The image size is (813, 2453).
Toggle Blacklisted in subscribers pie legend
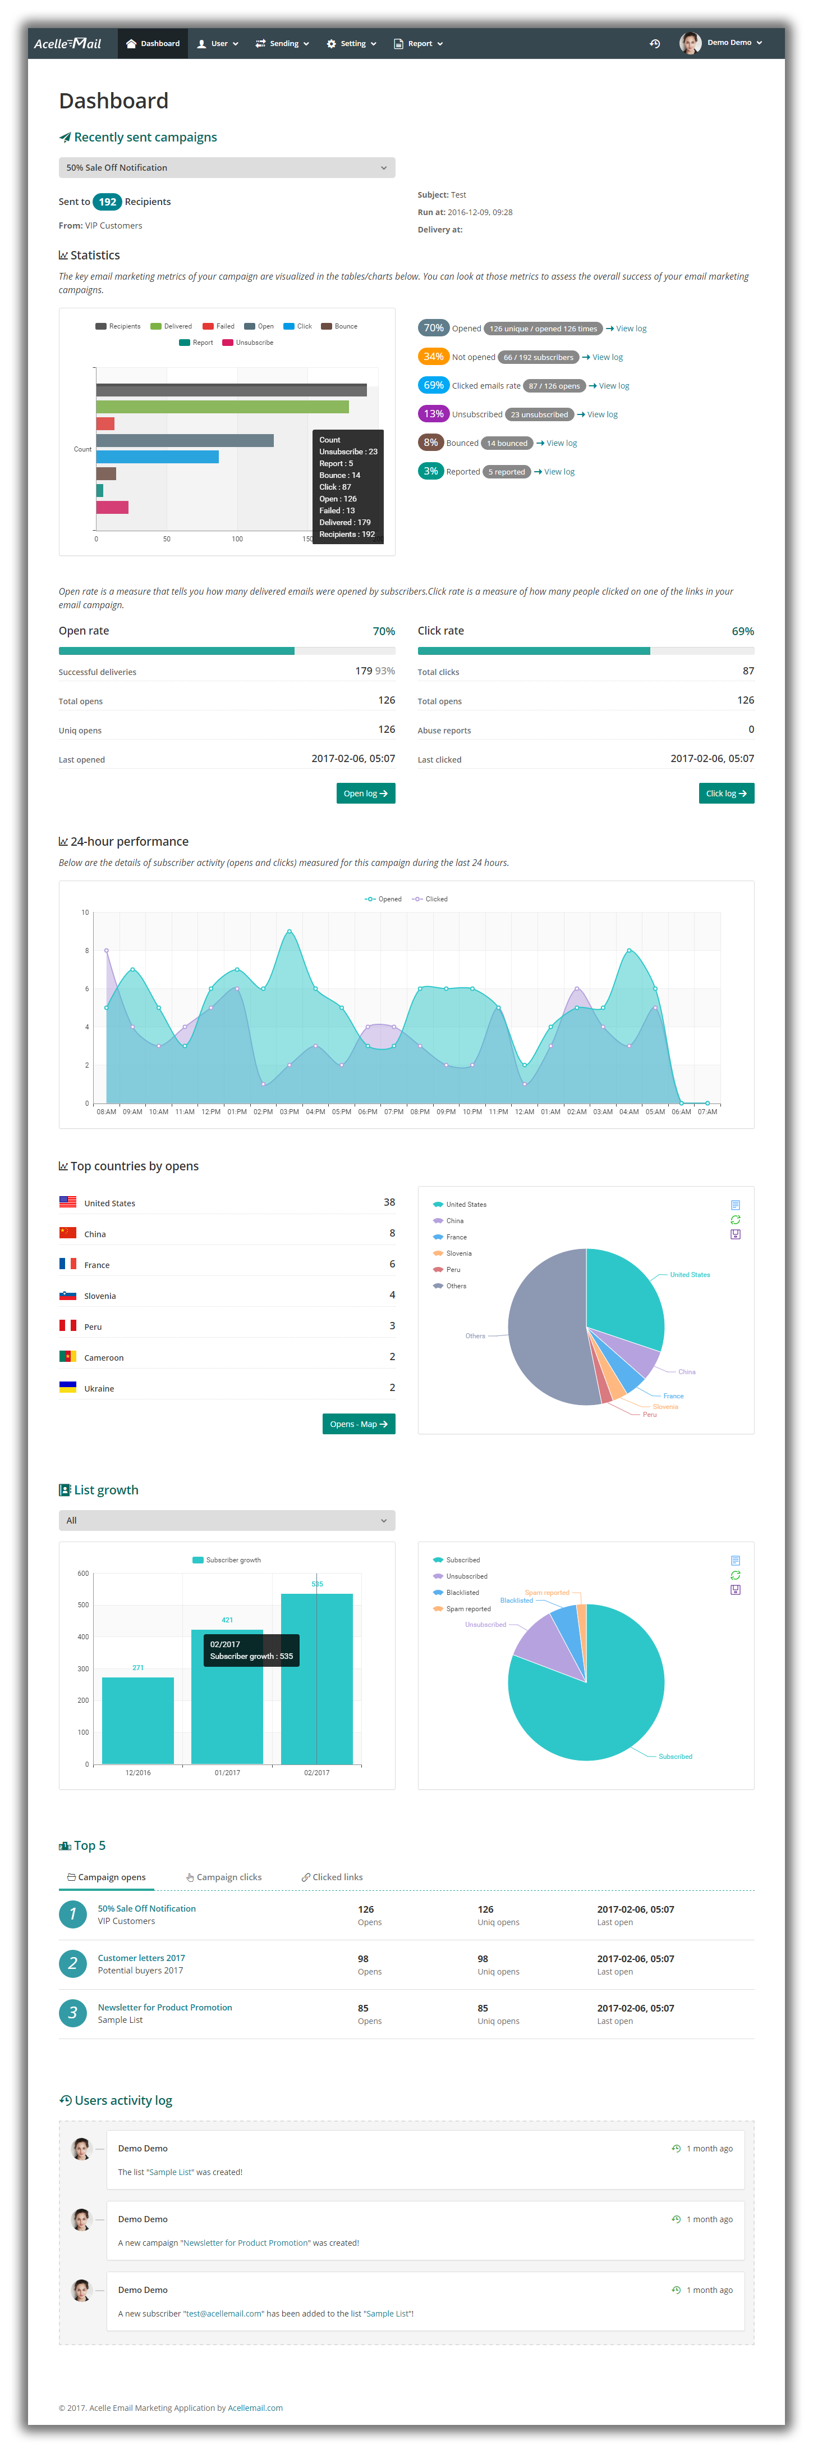[x=456, y=1592]
